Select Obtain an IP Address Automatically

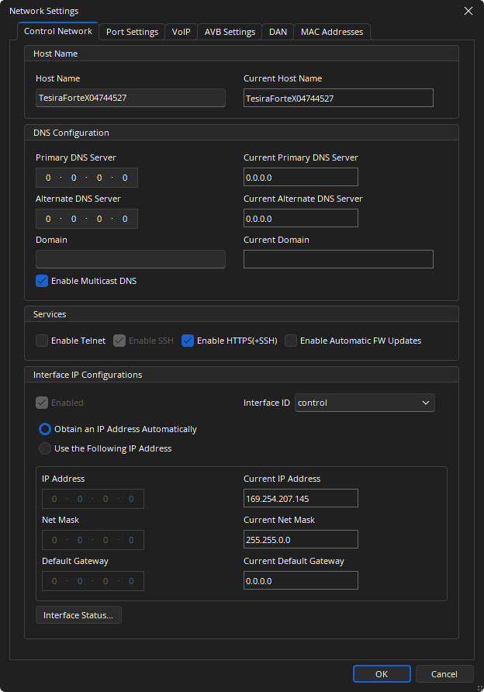coord(45,429)
